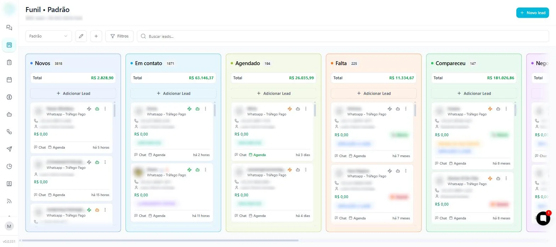Open green Agenda on 'há 3 dias' card

[257, 155]
